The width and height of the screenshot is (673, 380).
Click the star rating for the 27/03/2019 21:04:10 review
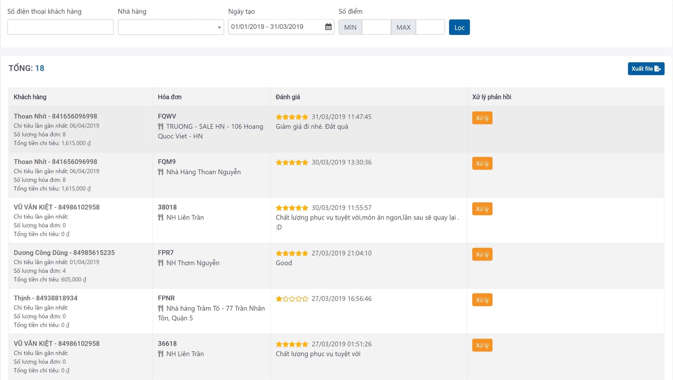(x=292, y=253)
